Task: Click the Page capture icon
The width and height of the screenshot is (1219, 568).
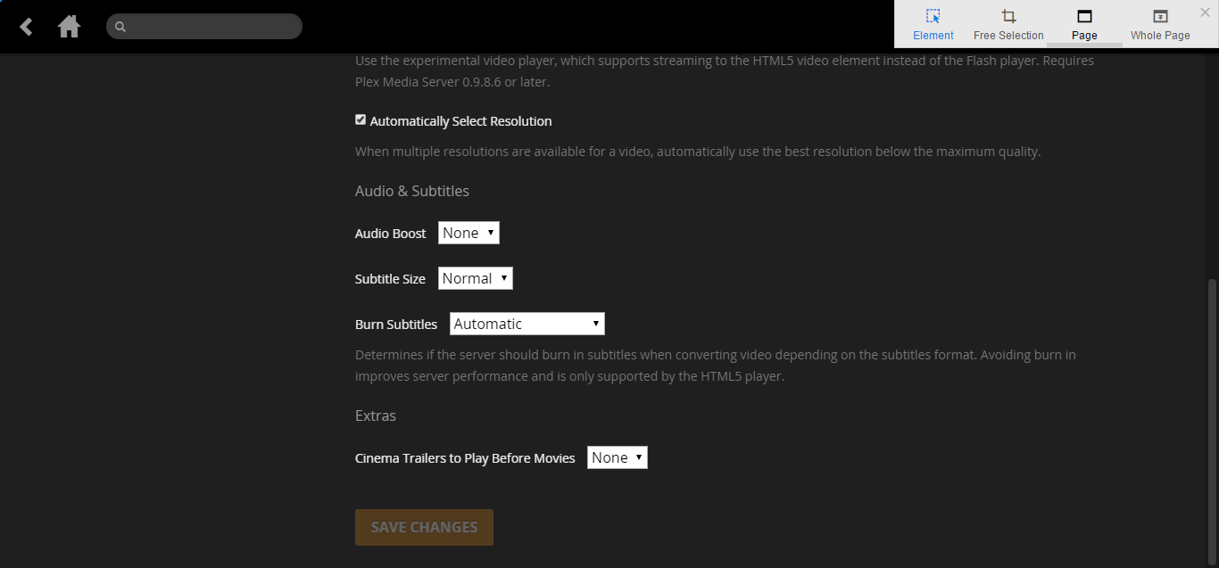Action: (1084, 16)
